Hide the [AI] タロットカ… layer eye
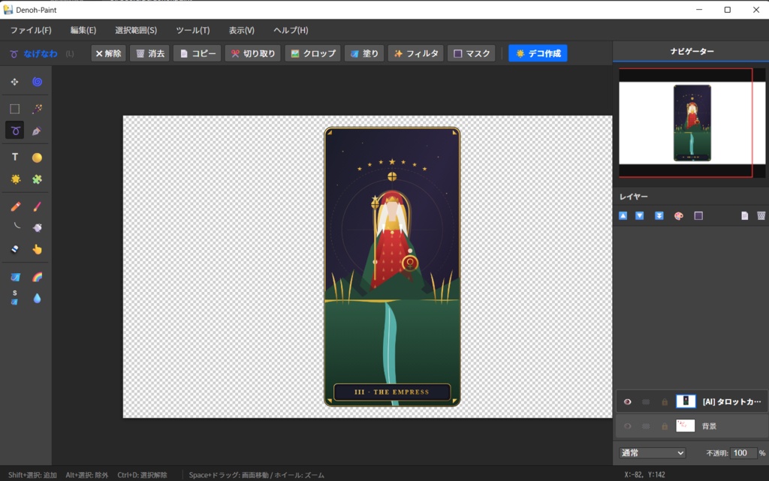The height and width of the screenshot is (481, 769). pos(627,401)
